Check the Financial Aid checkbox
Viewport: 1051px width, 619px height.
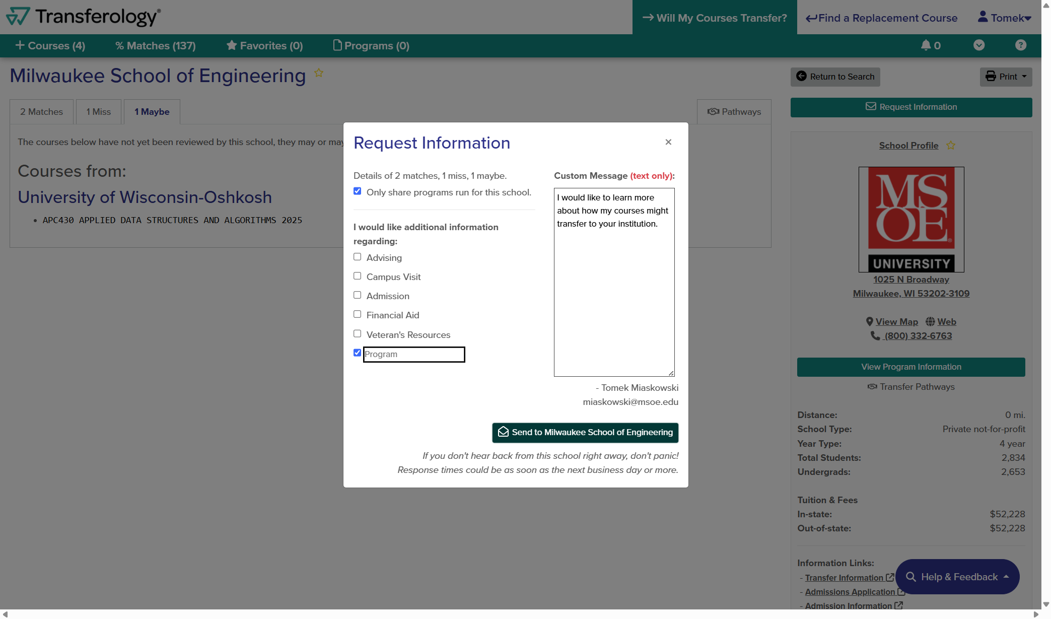click(x=358, y=314)
